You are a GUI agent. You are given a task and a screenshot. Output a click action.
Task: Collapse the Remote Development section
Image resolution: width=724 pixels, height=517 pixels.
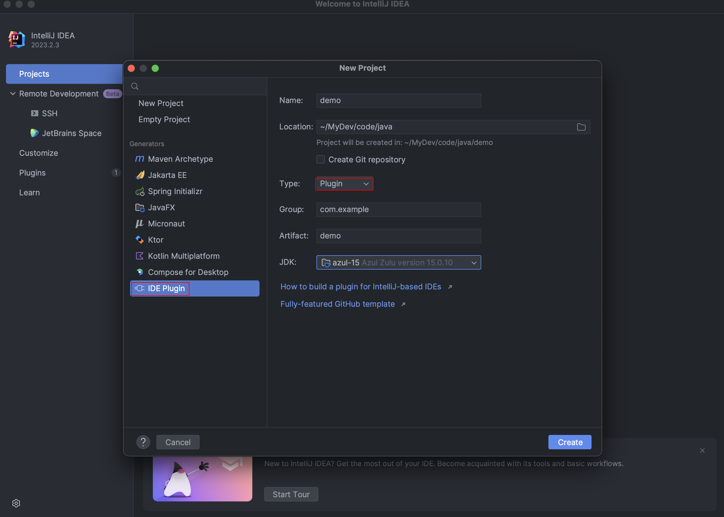(13, 93)
